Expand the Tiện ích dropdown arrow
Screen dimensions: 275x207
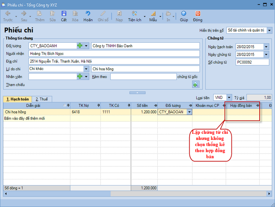pyautogui.click(x=145, y=17)
